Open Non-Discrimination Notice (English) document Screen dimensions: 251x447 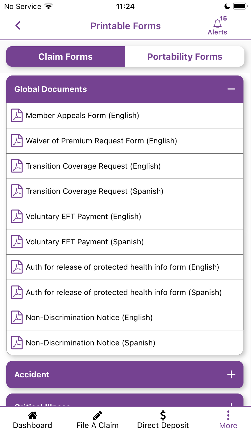[89, 318]
